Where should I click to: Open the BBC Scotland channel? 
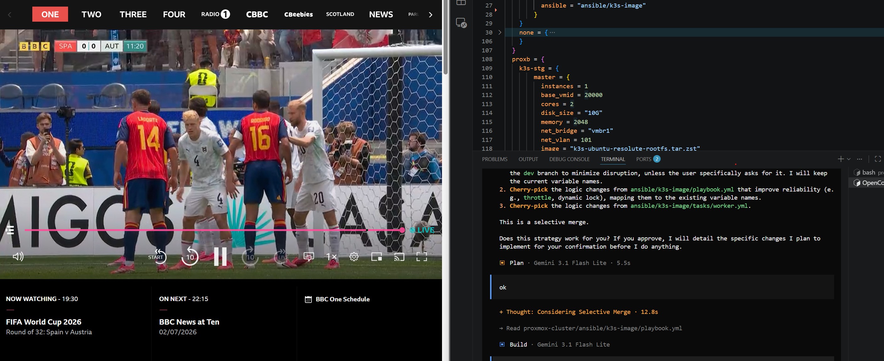click(x=340, y=14)
